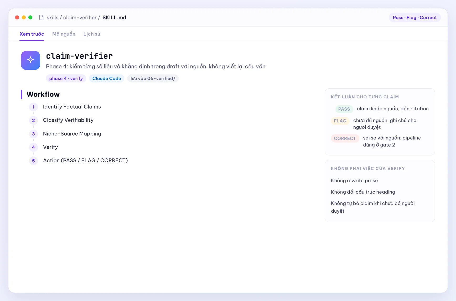Click the text claim khớp nguồn, gắn citation
The width and height of the screenshot is (456, 301).
point(393,109)
